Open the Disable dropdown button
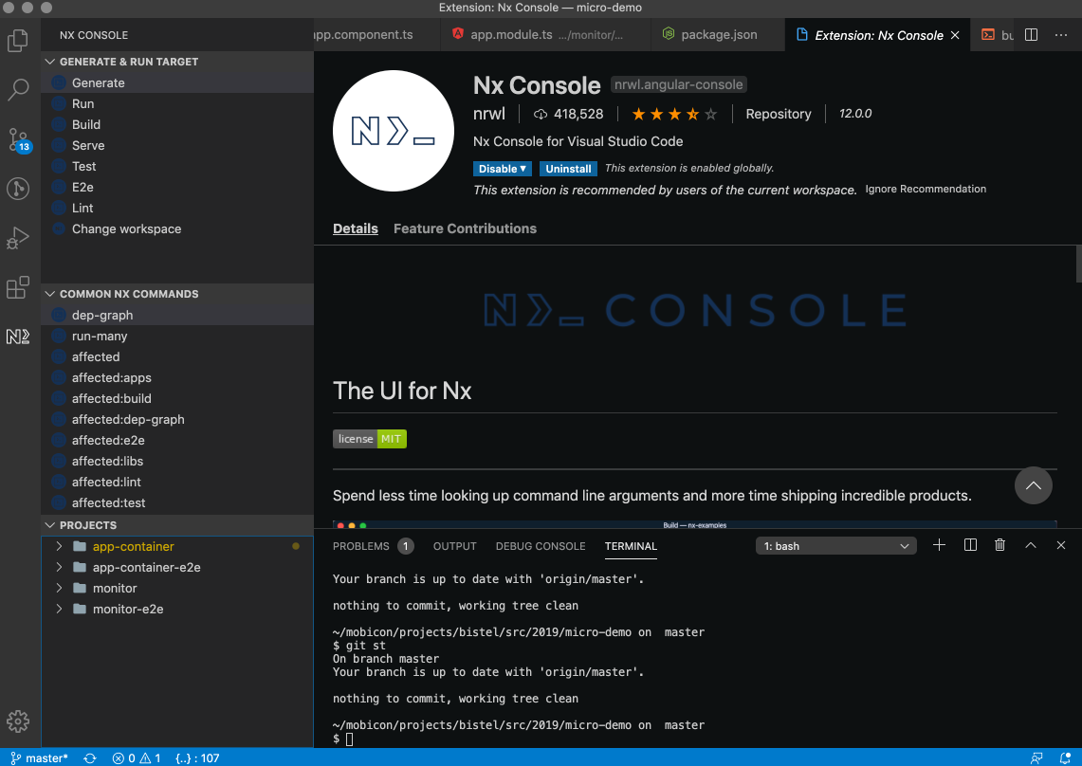1082x766 pixels. pyautogui.click(x=502, y=169)
